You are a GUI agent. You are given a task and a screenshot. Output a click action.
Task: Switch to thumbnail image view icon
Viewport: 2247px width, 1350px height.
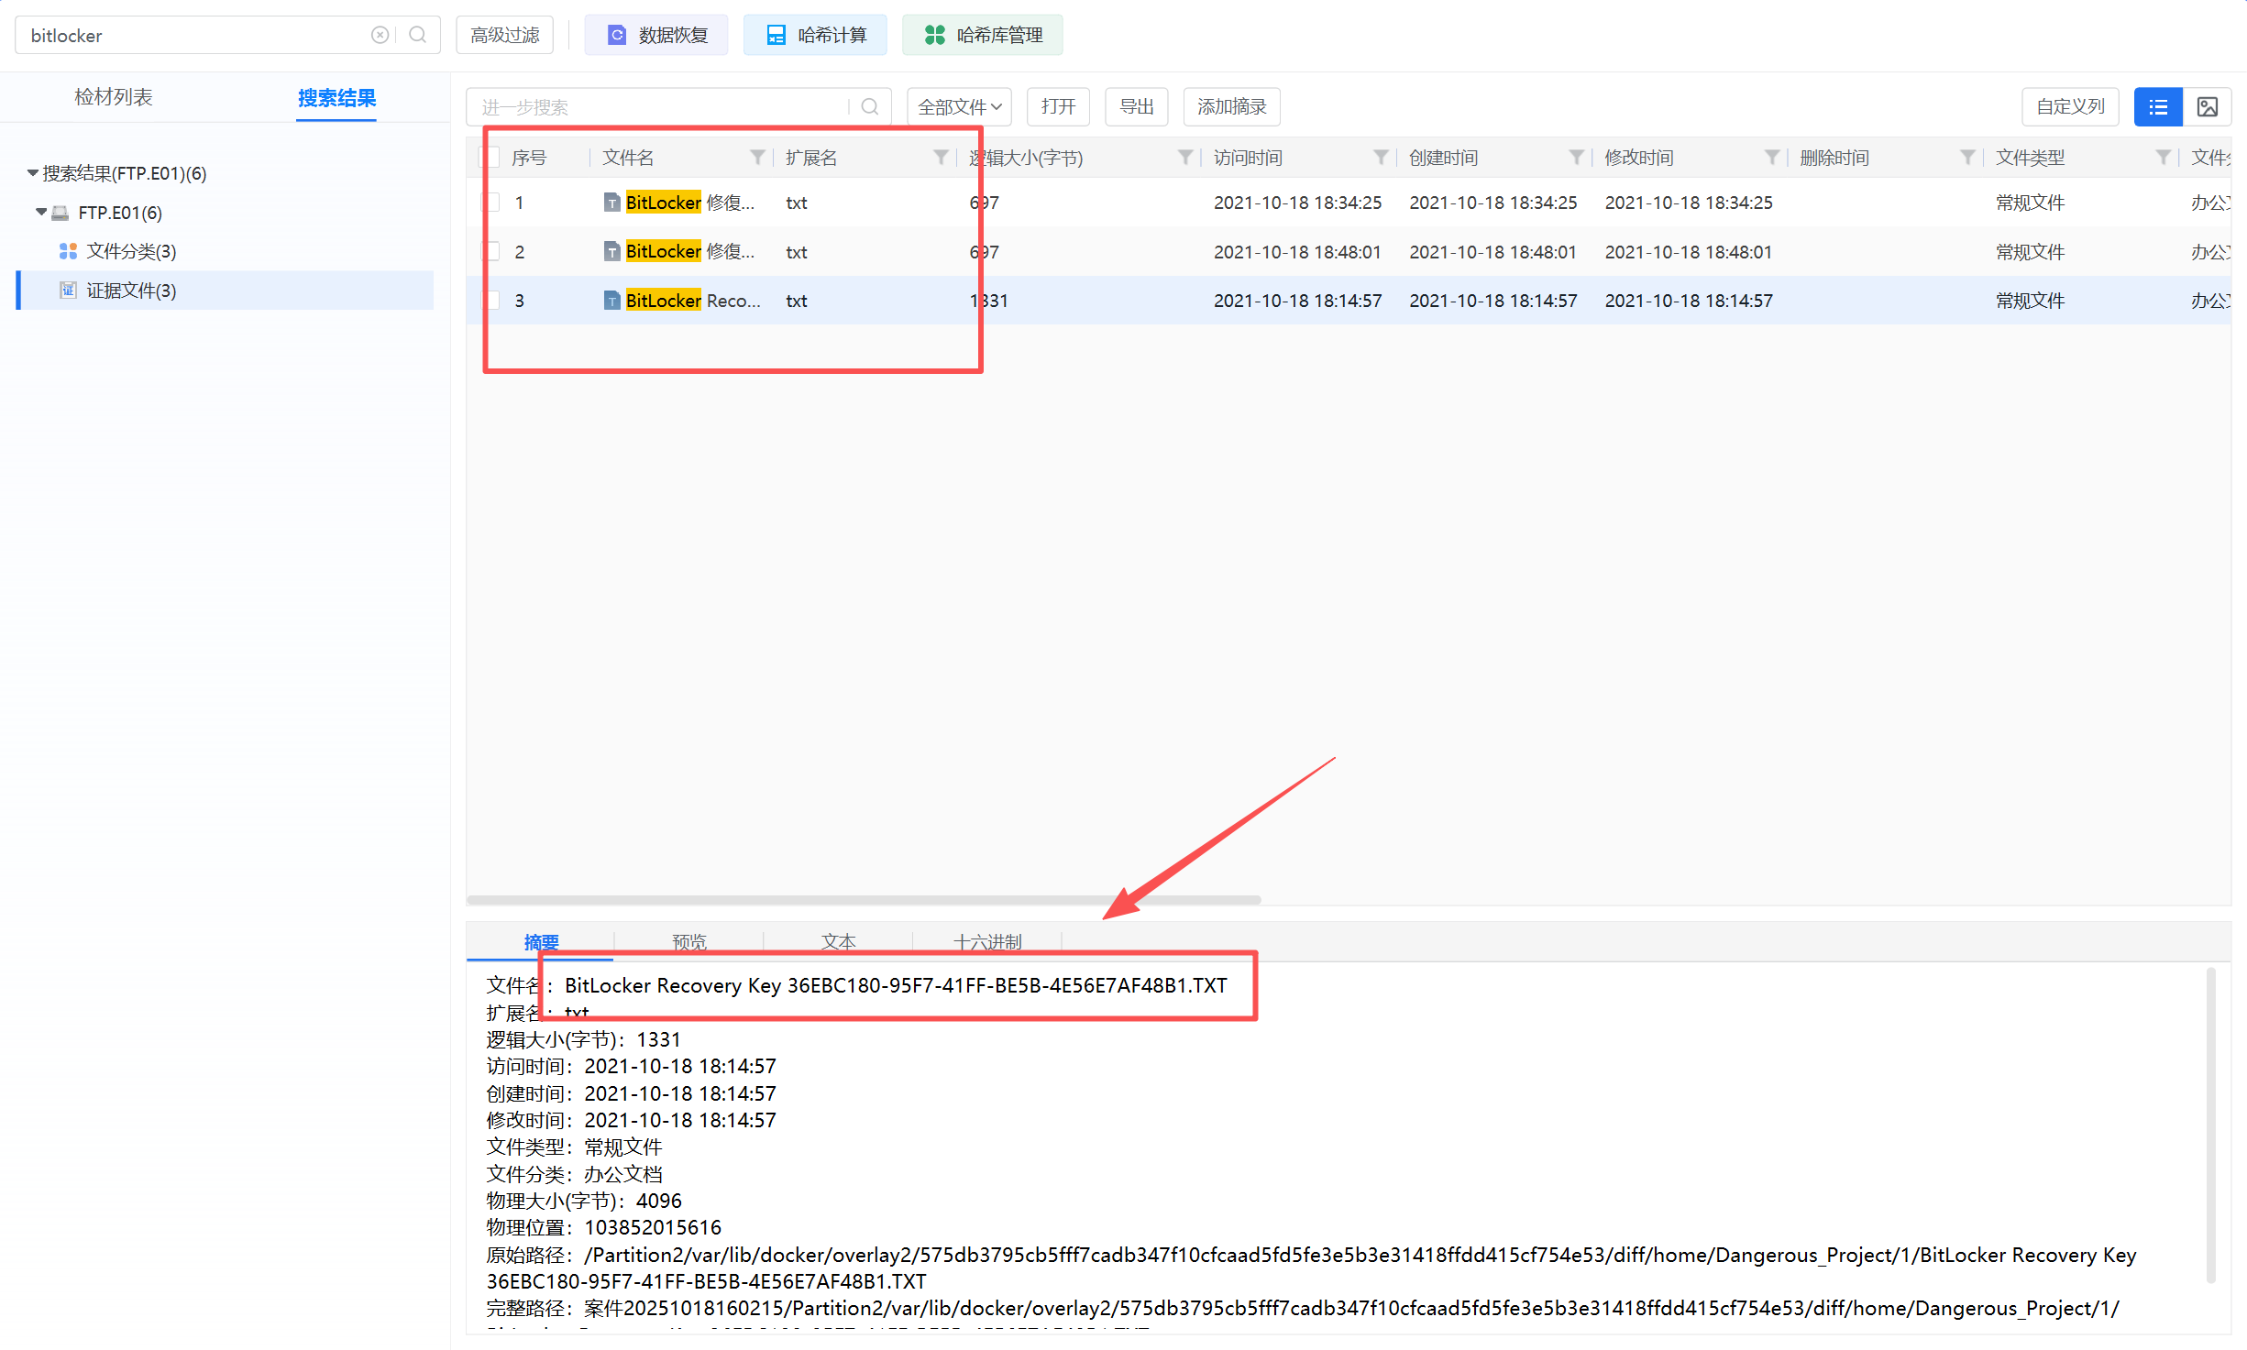(x=2207, y=107)
